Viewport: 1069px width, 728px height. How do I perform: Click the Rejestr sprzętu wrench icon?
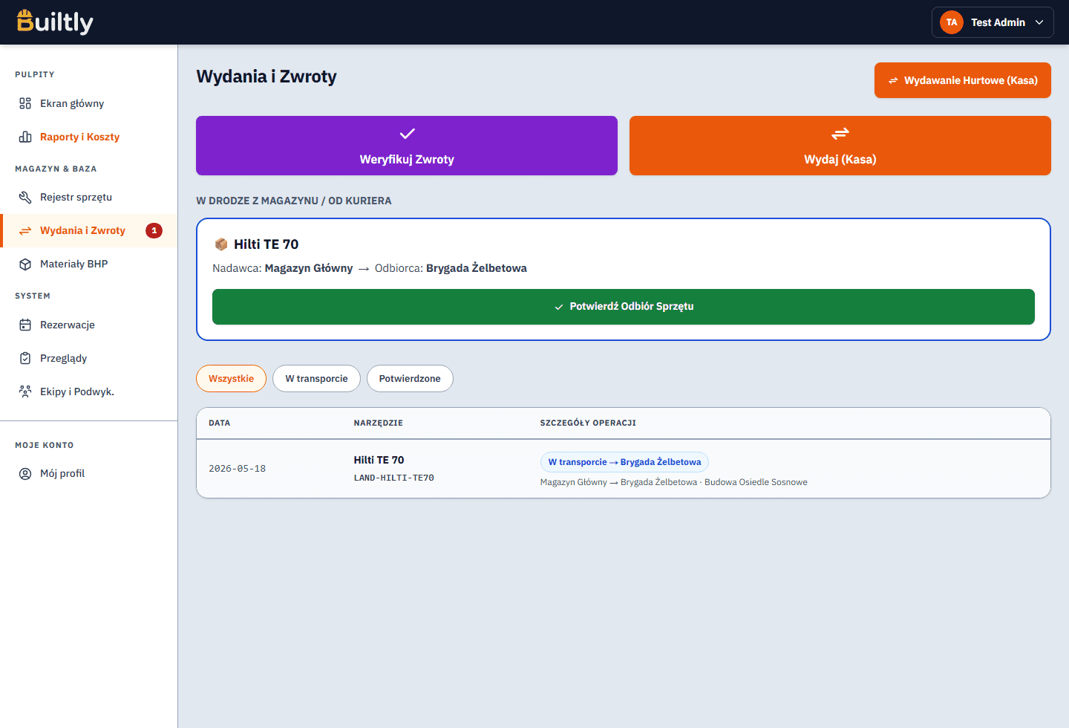point(25,197)
